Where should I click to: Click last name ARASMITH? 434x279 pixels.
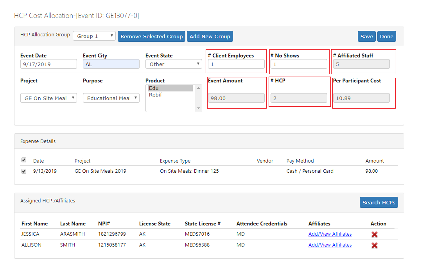(x=72, y=234)
